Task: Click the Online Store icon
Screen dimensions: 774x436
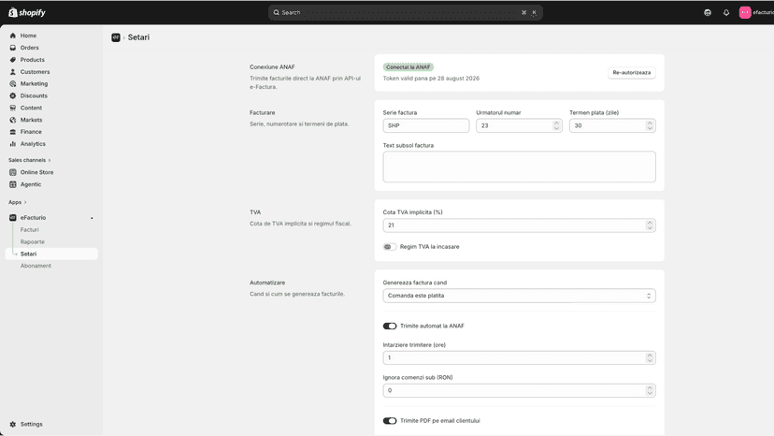Action: (x=13, y=172)
